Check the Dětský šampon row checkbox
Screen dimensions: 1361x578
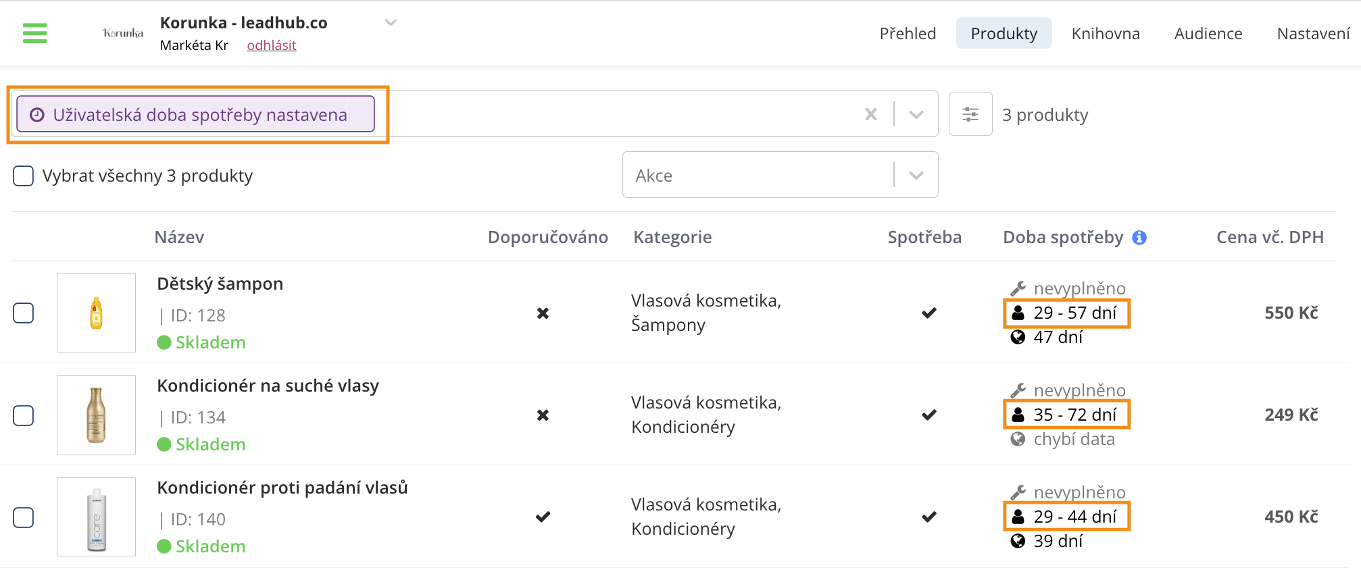coord(24,313)
